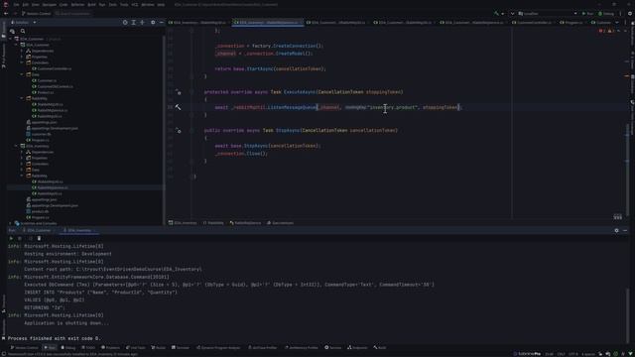This screenshot has width=635, height=357.
Task: Click the reader mode icon at editor bottom-right
Action: click(x=617, y=217)
